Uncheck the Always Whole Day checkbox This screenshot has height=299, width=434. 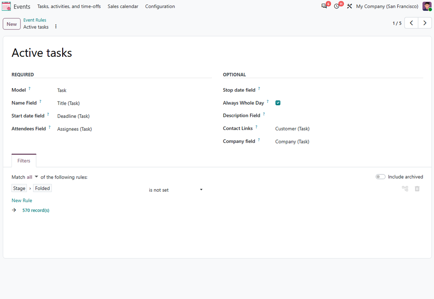pyautogui.click(x=278, y=103)
